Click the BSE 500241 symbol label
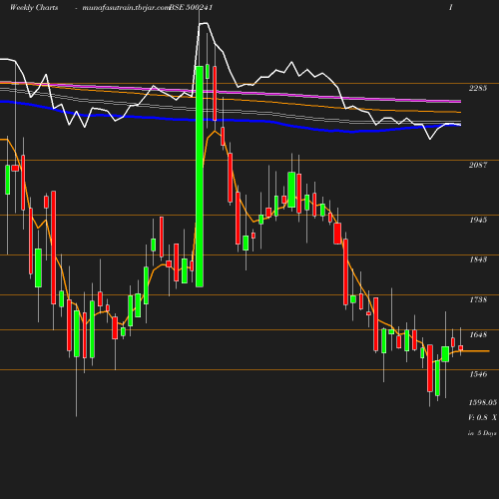 191,7
